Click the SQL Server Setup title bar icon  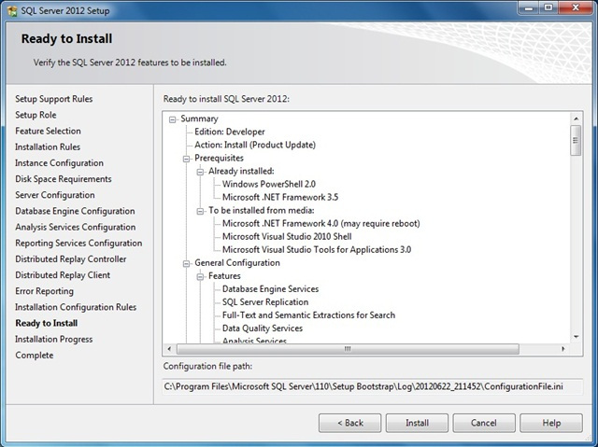[x=12, y=10]
